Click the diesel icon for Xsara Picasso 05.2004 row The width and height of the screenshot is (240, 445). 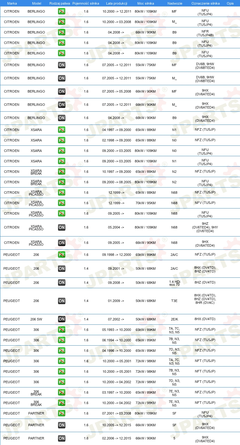click(x=62, y=227)
